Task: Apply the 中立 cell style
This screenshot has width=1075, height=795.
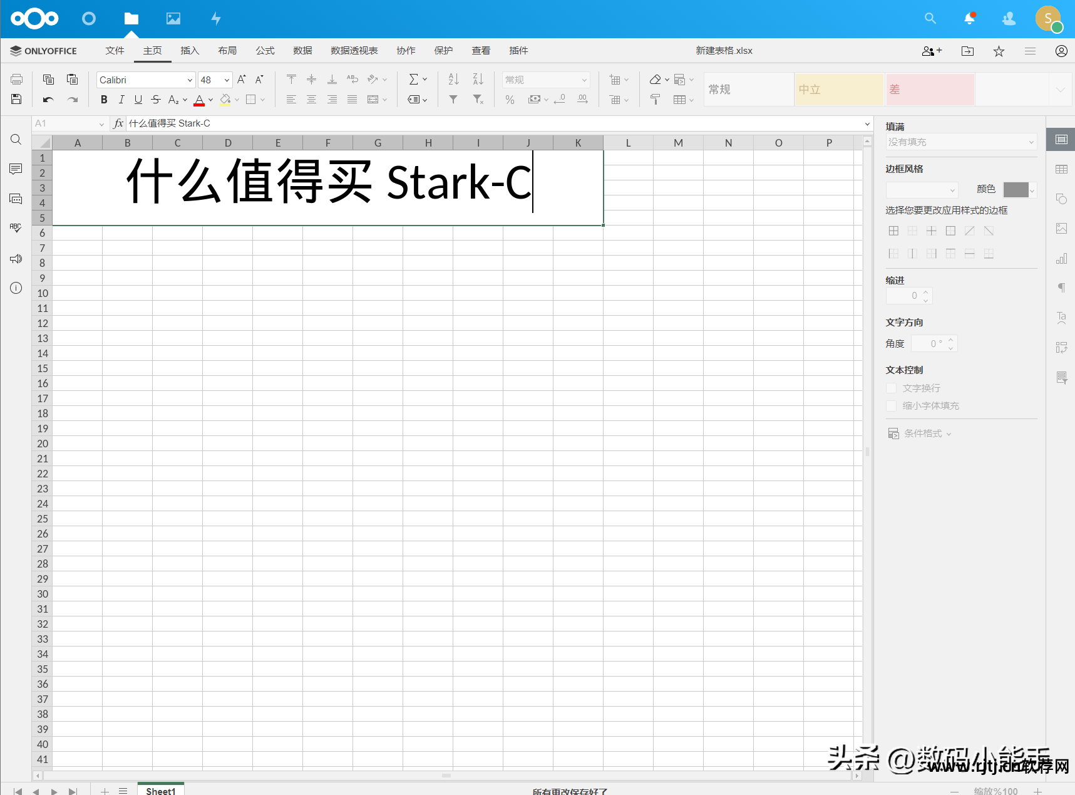Action: pyautogui.click(x=840, y=90)
